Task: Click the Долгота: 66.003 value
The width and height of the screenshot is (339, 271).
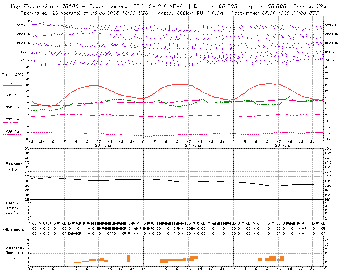Action: pos(215,6)
